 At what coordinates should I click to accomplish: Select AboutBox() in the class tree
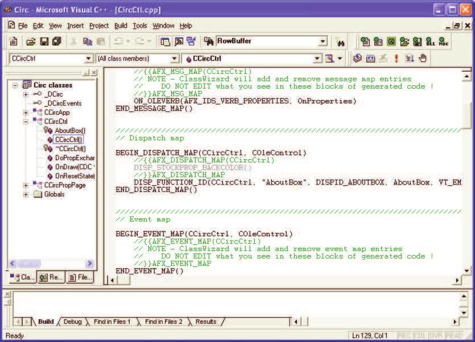[70, 131]
